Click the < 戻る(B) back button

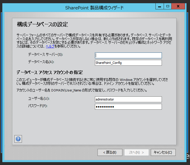(x=110, y=152)
